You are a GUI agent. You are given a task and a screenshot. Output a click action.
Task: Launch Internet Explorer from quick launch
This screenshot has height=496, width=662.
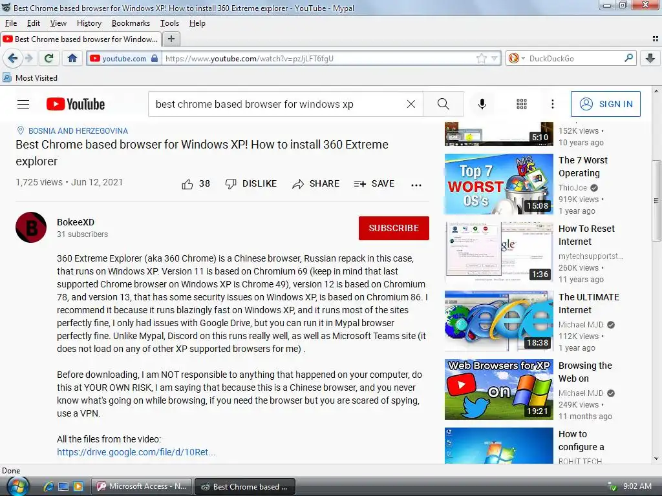pyautogui.click(x=48, y=487)
